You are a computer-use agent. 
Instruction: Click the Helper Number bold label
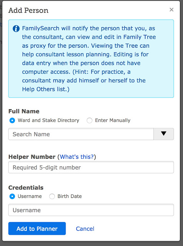32,157
